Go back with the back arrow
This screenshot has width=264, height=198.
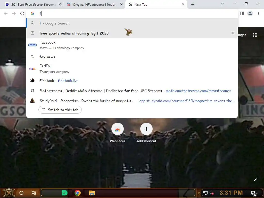(6, 13)
